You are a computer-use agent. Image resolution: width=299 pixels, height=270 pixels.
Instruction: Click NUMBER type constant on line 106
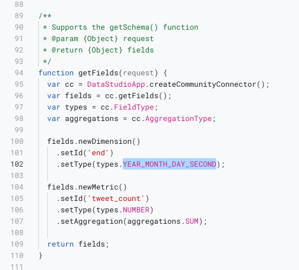tap(136, 210)
